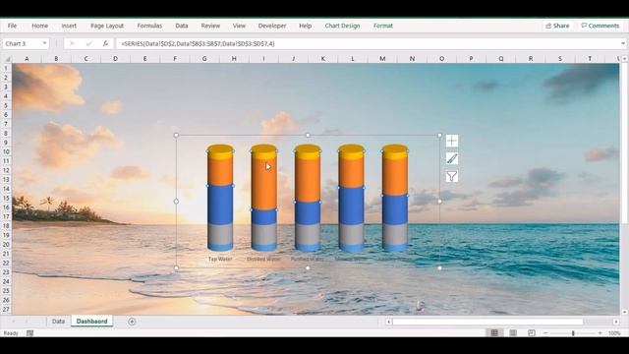Click the Tap Water axis label
Screen dimensions: 629x354
click(x=220, y=259)
